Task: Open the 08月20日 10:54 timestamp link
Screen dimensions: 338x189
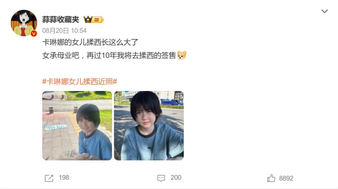Action: click(64, 31)
